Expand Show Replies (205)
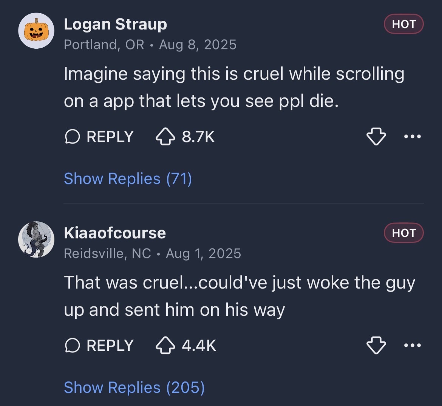The image size is (442, 406). (x=134, y=387)
